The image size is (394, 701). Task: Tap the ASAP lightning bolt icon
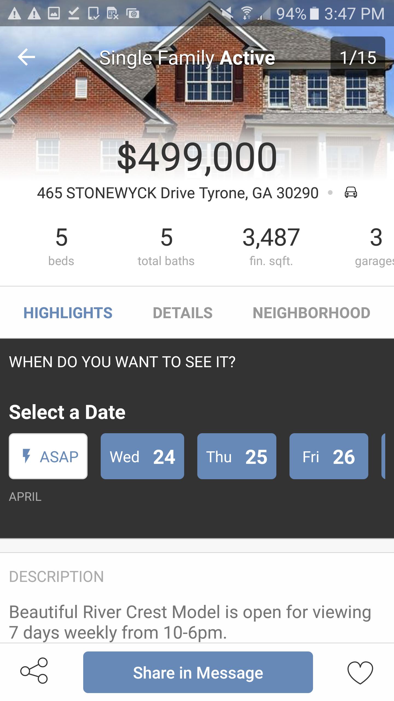tap(26, 456)
